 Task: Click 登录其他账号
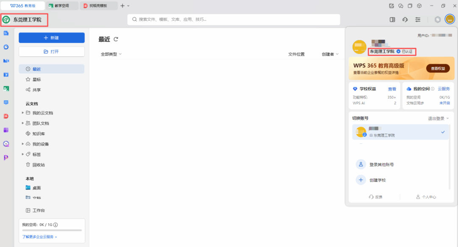coord(382,165)
